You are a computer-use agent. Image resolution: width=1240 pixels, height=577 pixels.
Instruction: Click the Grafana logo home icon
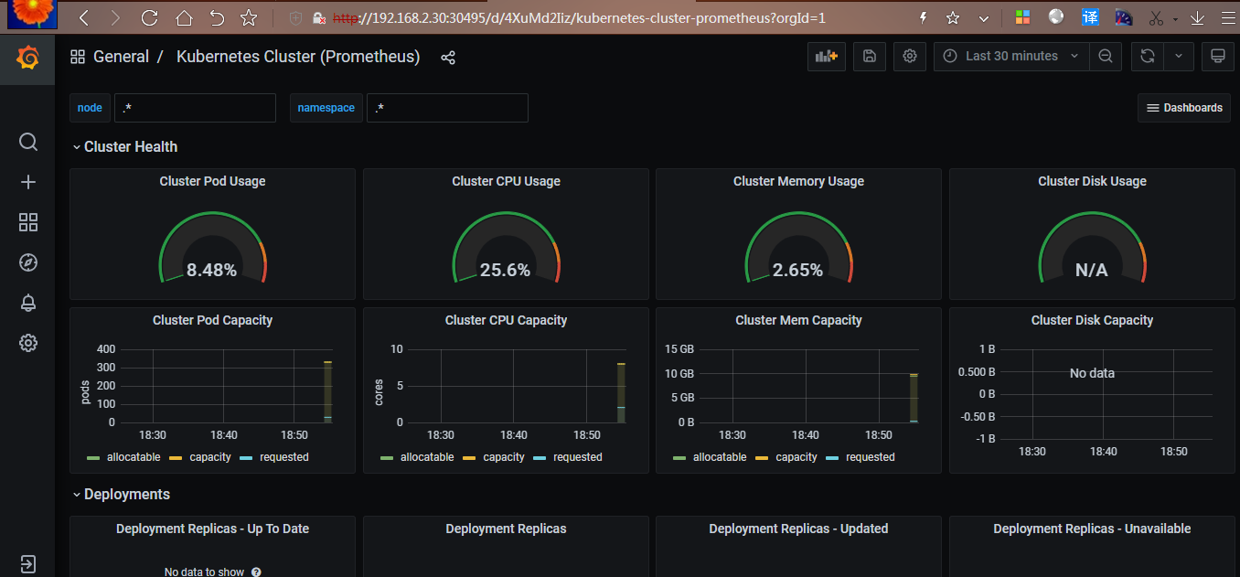pos(27,59)
